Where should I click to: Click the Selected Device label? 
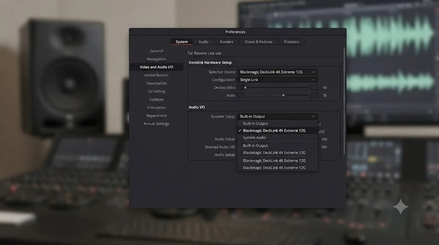[x=222, y=72]
